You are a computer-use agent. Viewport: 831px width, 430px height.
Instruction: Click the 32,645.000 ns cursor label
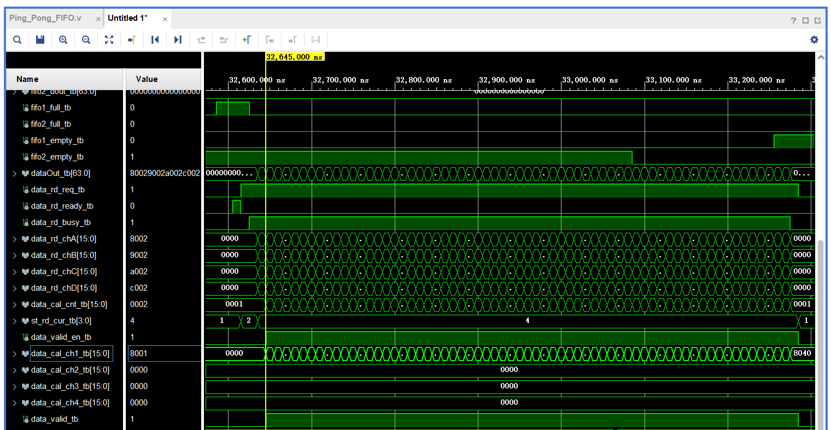pyautogui.click(x=295, y=57)
